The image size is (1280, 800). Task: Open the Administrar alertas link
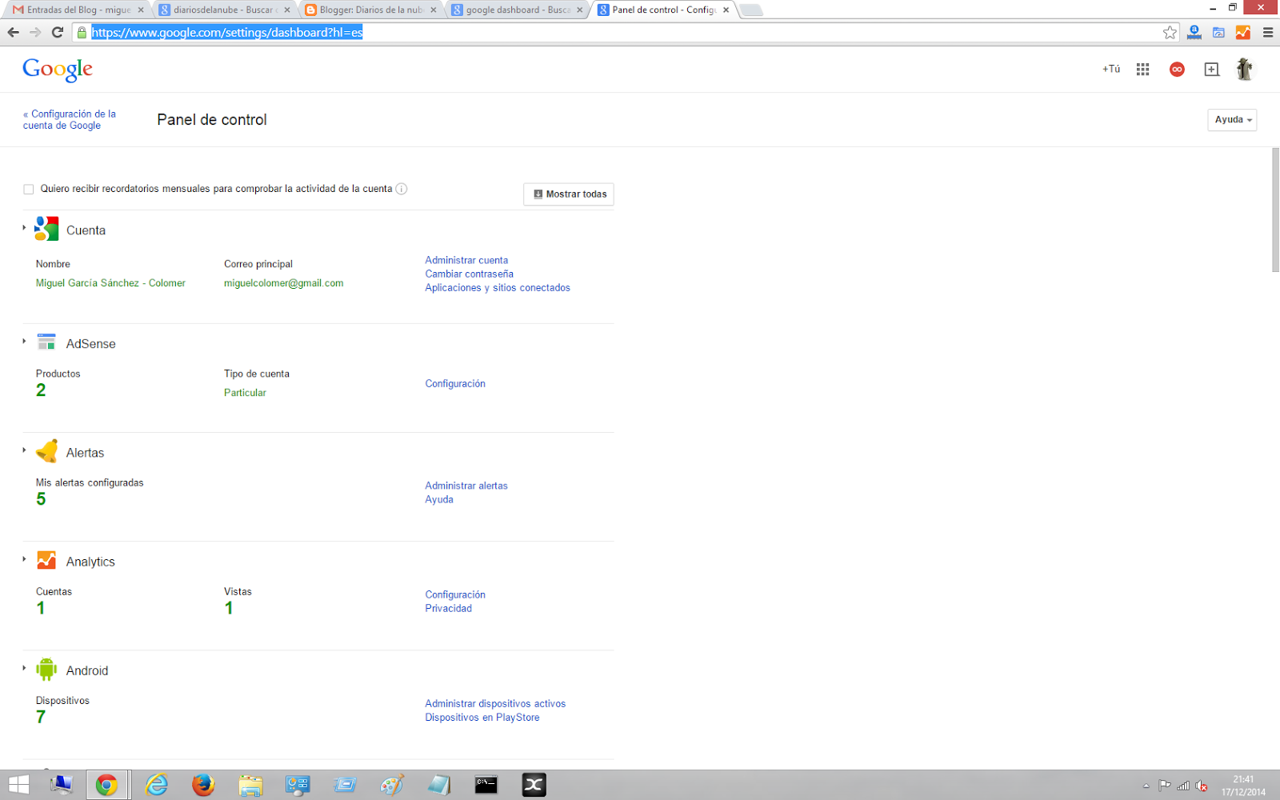click(x=466, y=486)
